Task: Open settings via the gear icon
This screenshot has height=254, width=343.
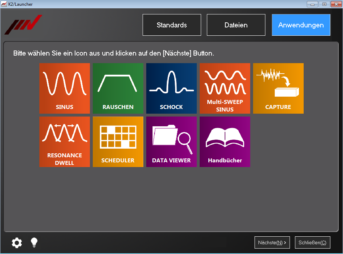Action: (x=17, y=243)
